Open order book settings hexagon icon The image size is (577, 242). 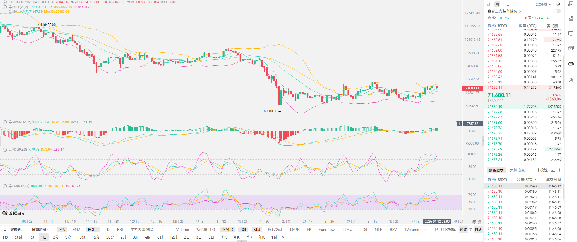pyautogui.click(x=558, y=4)
